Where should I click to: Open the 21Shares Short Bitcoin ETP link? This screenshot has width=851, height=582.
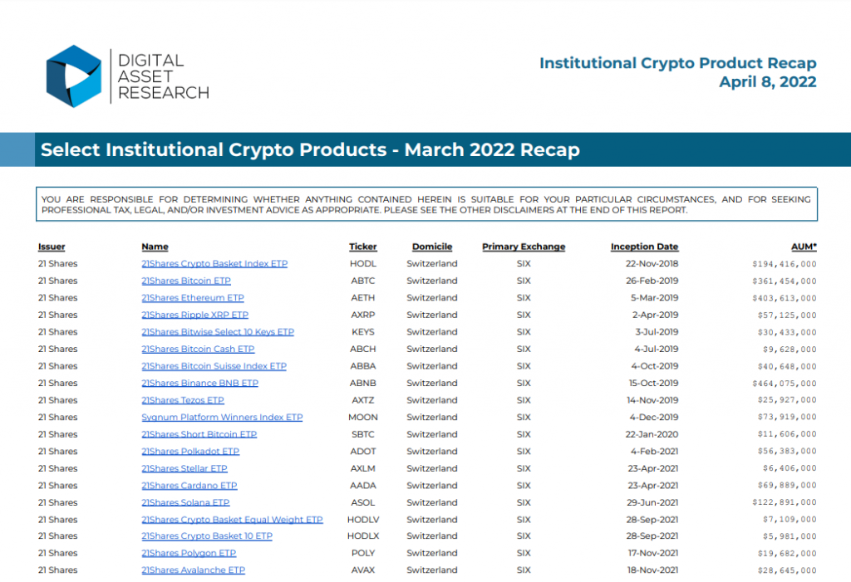pyautogui.click(x=199, y=434)
